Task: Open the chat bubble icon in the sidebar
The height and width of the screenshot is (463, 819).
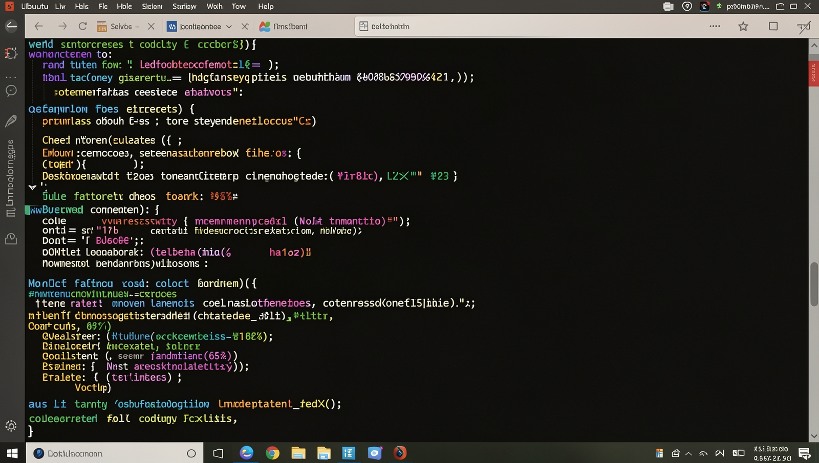Action: tap(11, 91)
